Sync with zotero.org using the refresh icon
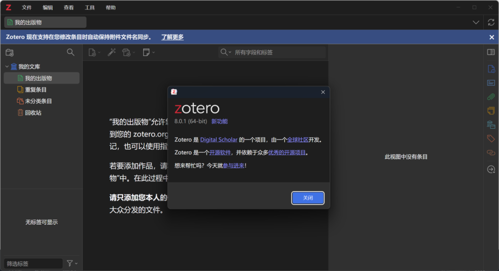 click(490, 22)
